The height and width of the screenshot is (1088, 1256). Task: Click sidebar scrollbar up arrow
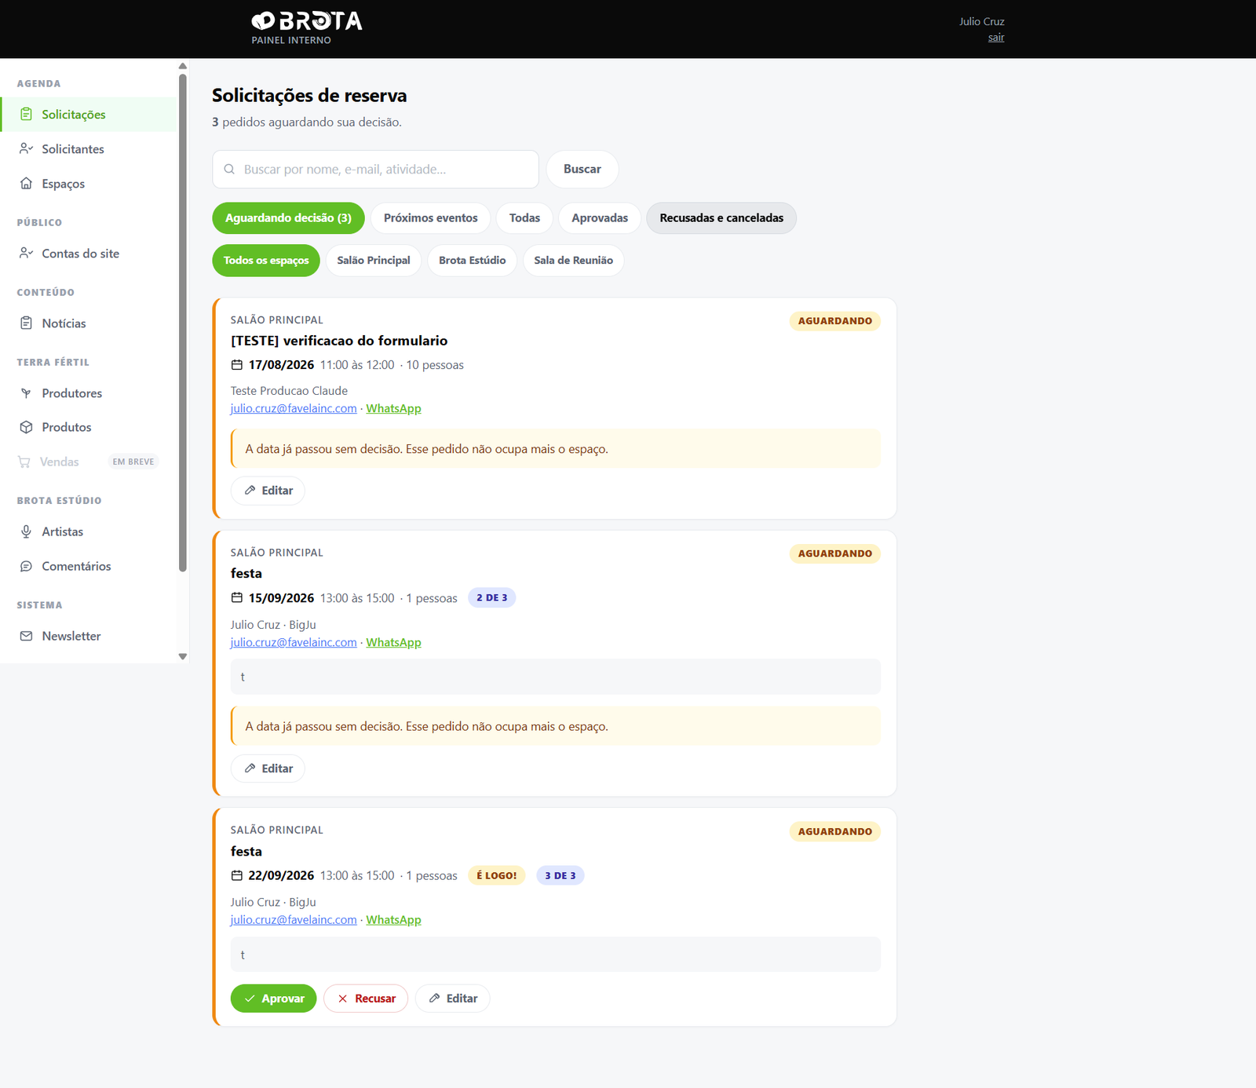pos(183,66)
